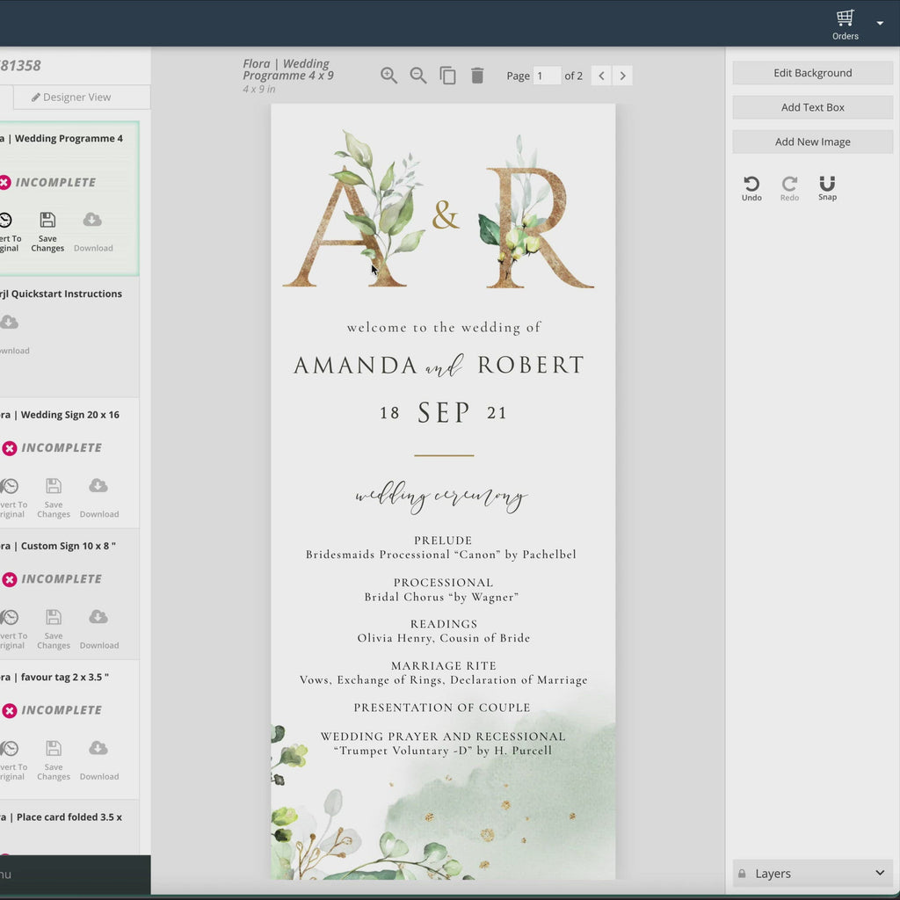Select the day number 18

pyautogui.click(x=389, y=413)
